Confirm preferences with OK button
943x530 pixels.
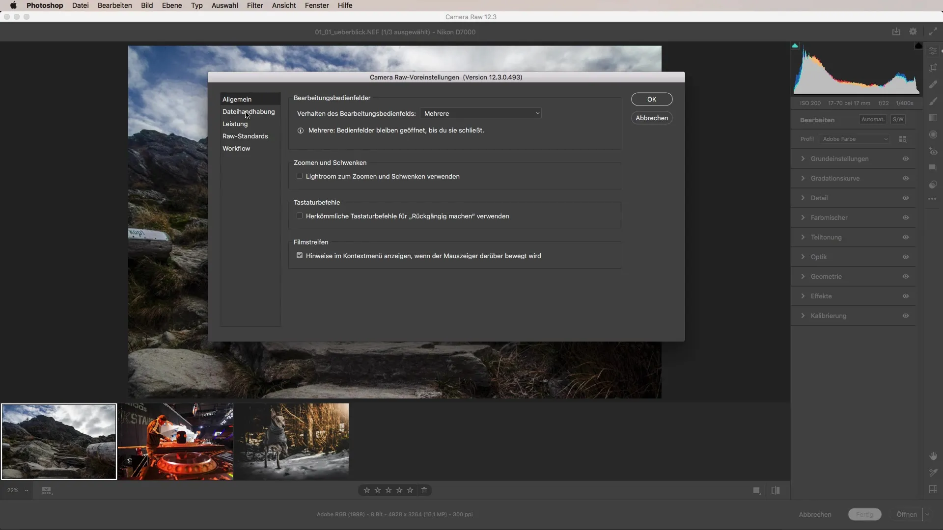point(652,99)
